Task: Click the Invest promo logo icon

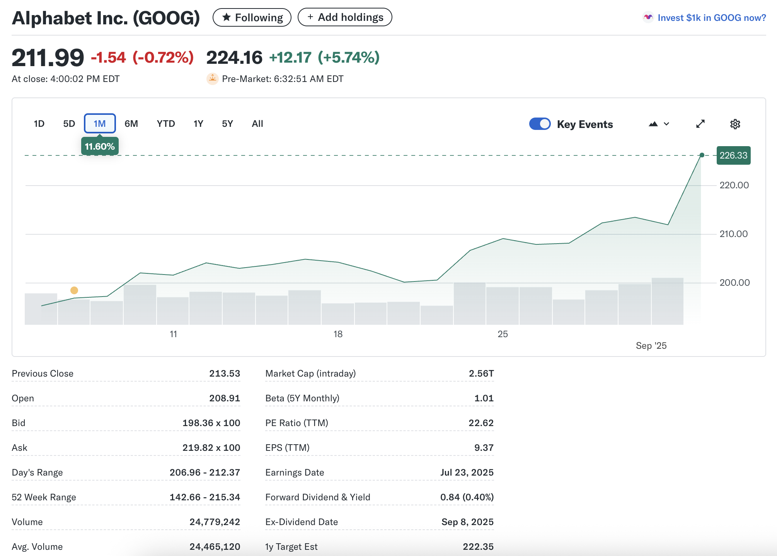Action: tap(648, 18)
